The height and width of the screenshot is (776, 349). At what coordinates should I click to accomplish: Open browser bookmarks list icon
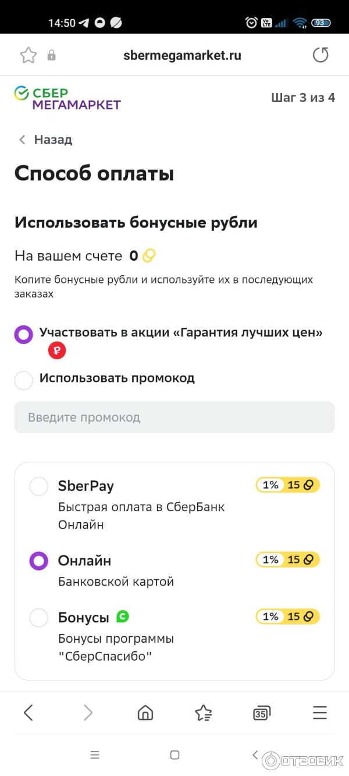pyautogui.click(x=203, y=713)
